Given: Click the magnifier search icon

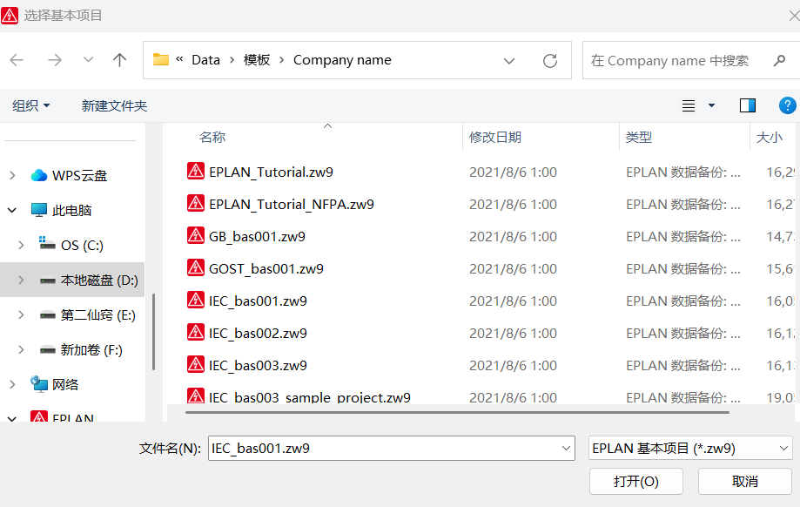Looking at the screenshot, I should 779,61.
